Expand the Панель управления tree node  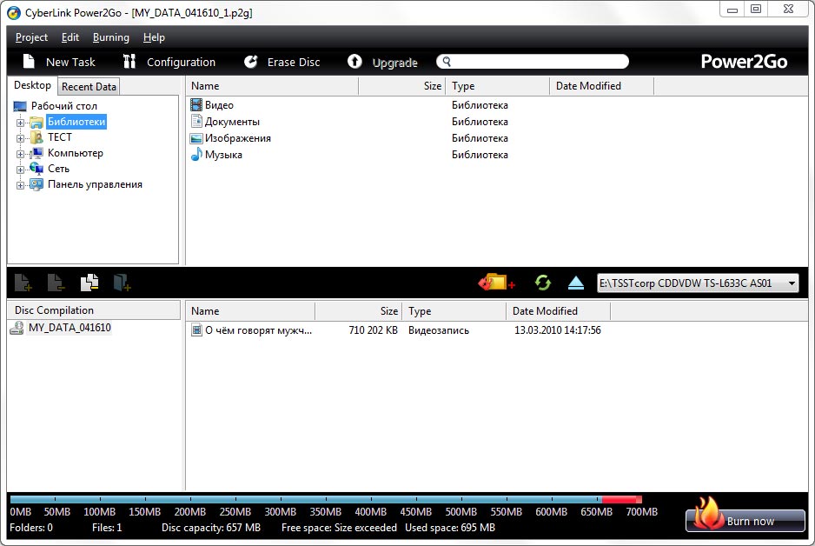[x=20, y=185]
